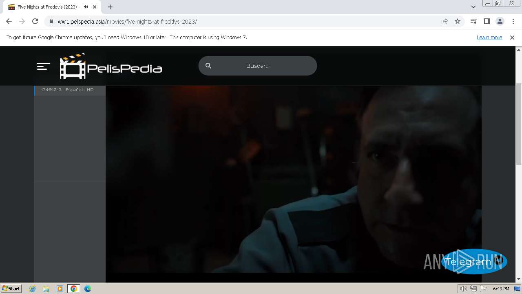Close the Five Nights at Freddy's tab
This screenshot has height=294, width=522.
tap(95, 7)
